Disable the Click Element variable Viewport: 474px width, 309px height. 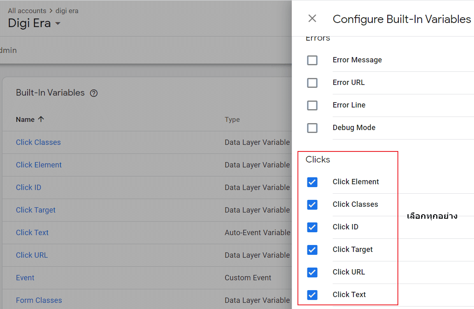coord(312,182)
